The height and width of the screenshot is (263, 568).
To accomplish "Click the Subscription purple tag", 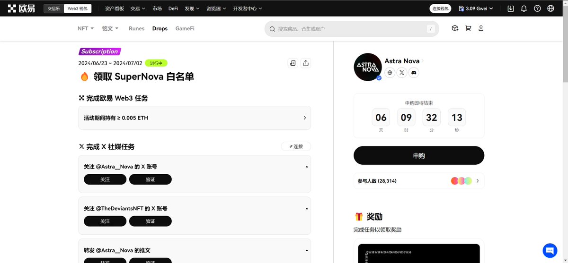I will (99, 51).
